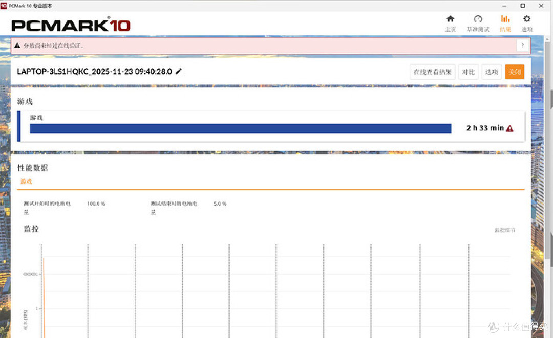Click the pencil icon to rename result
This screenshot has height=338, width=553.
pos(179,72)
